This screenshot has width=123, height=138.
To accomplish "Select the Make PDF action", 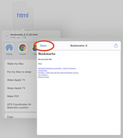I will click(21, 96).
